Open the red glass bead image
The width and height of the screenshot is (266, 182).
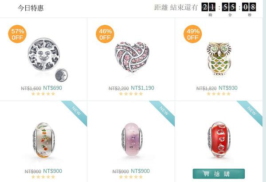pyautogui.click(x=219, y=140)
